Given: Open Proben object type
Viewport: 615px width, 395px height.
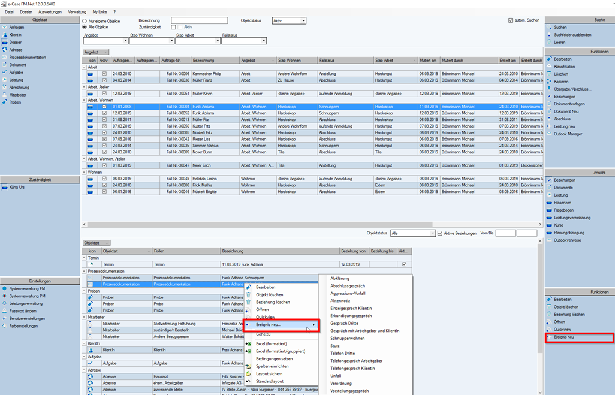Looking at the screenshot, I should pos(16,102).
